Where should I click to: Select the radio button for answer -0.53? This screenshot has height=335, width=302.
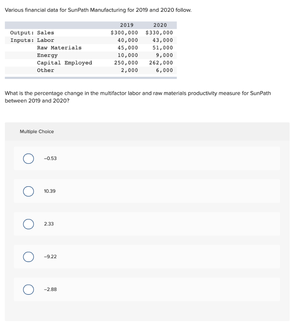[28, 158]
